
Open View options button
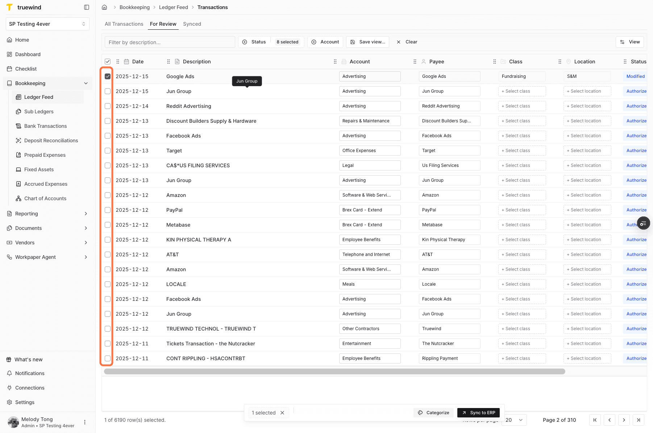630,42
